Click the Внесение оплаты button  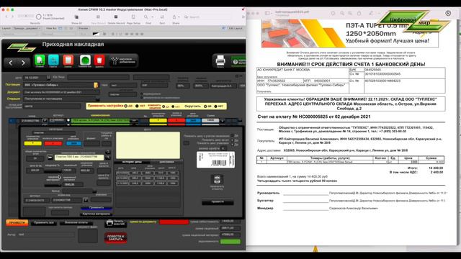76,222
